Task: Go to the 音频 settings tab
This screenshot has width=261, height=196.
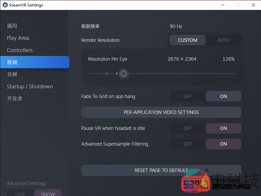Action: tap(12, 74)
